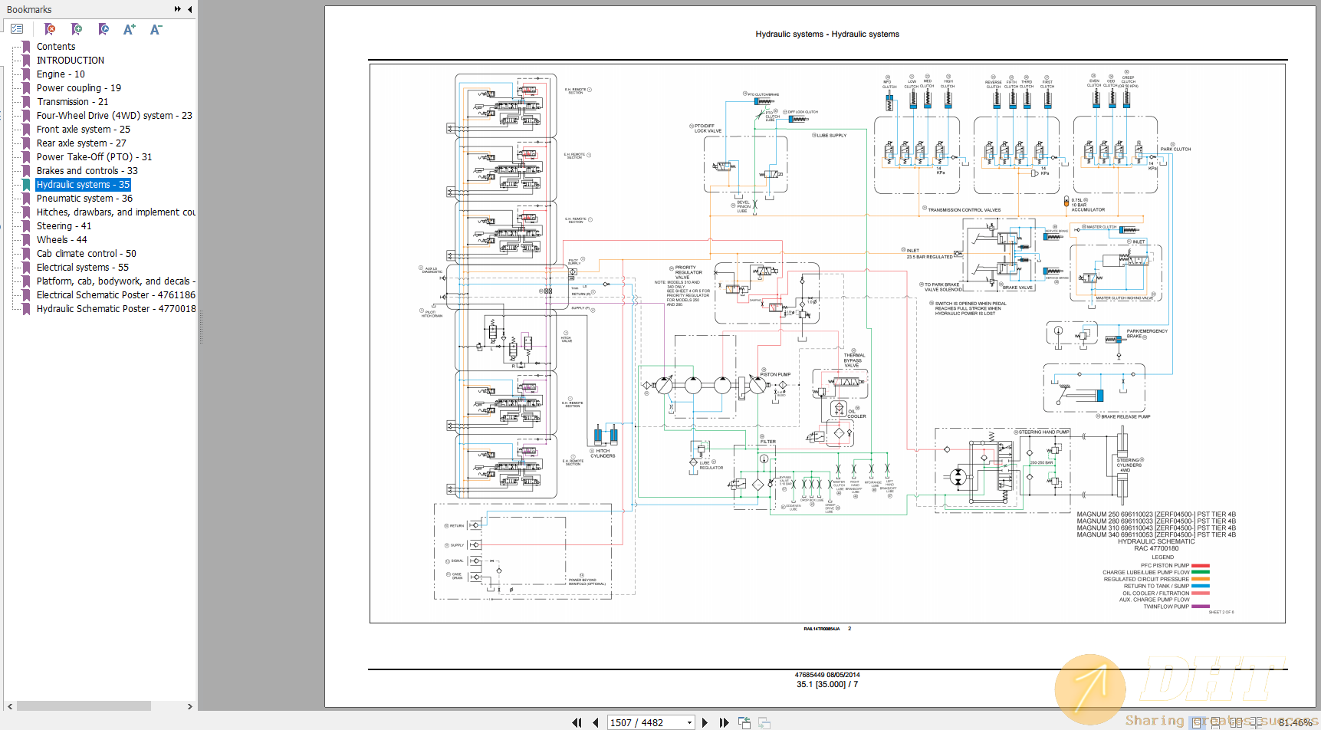Locate the current bookmark in the panel
The width and height of the screenshot is (1321, 730).
coord(104,29)
